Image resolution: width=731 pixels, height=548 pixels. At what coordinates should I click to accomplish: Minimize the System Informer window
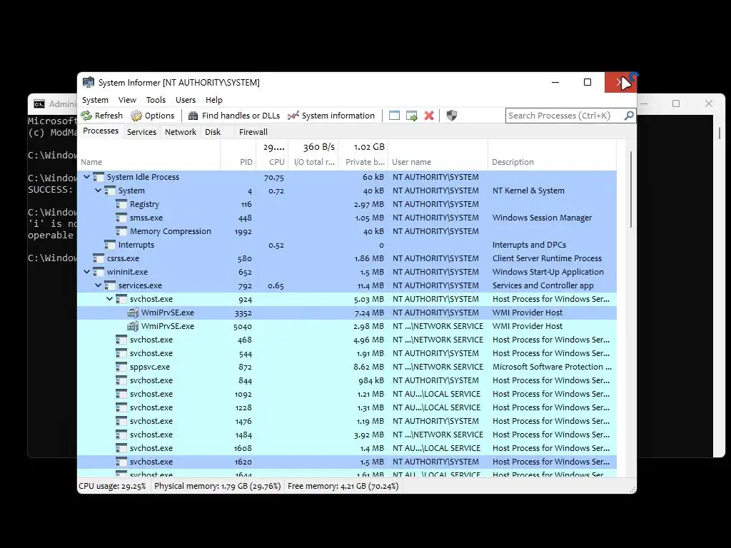[555, 82]
